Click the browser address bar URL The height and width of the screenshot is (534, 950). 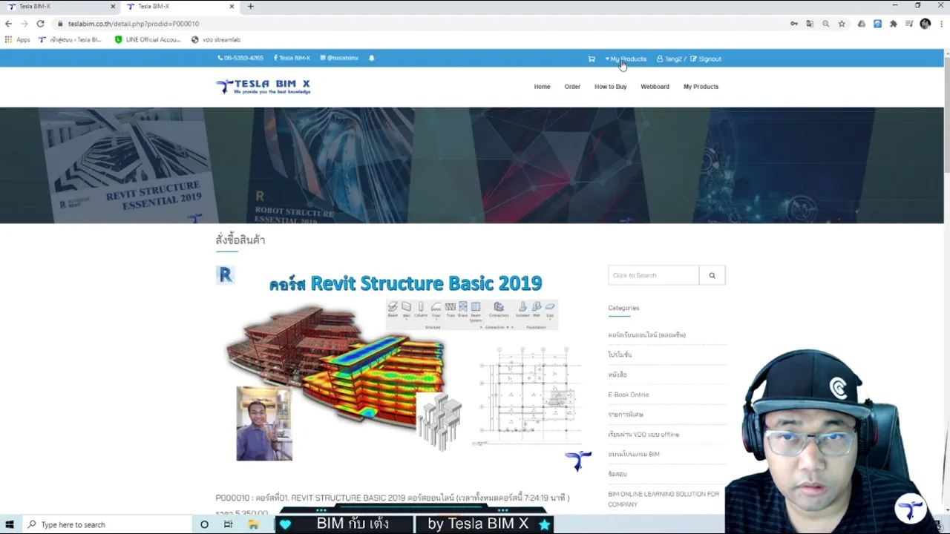[x=134, y=24]
